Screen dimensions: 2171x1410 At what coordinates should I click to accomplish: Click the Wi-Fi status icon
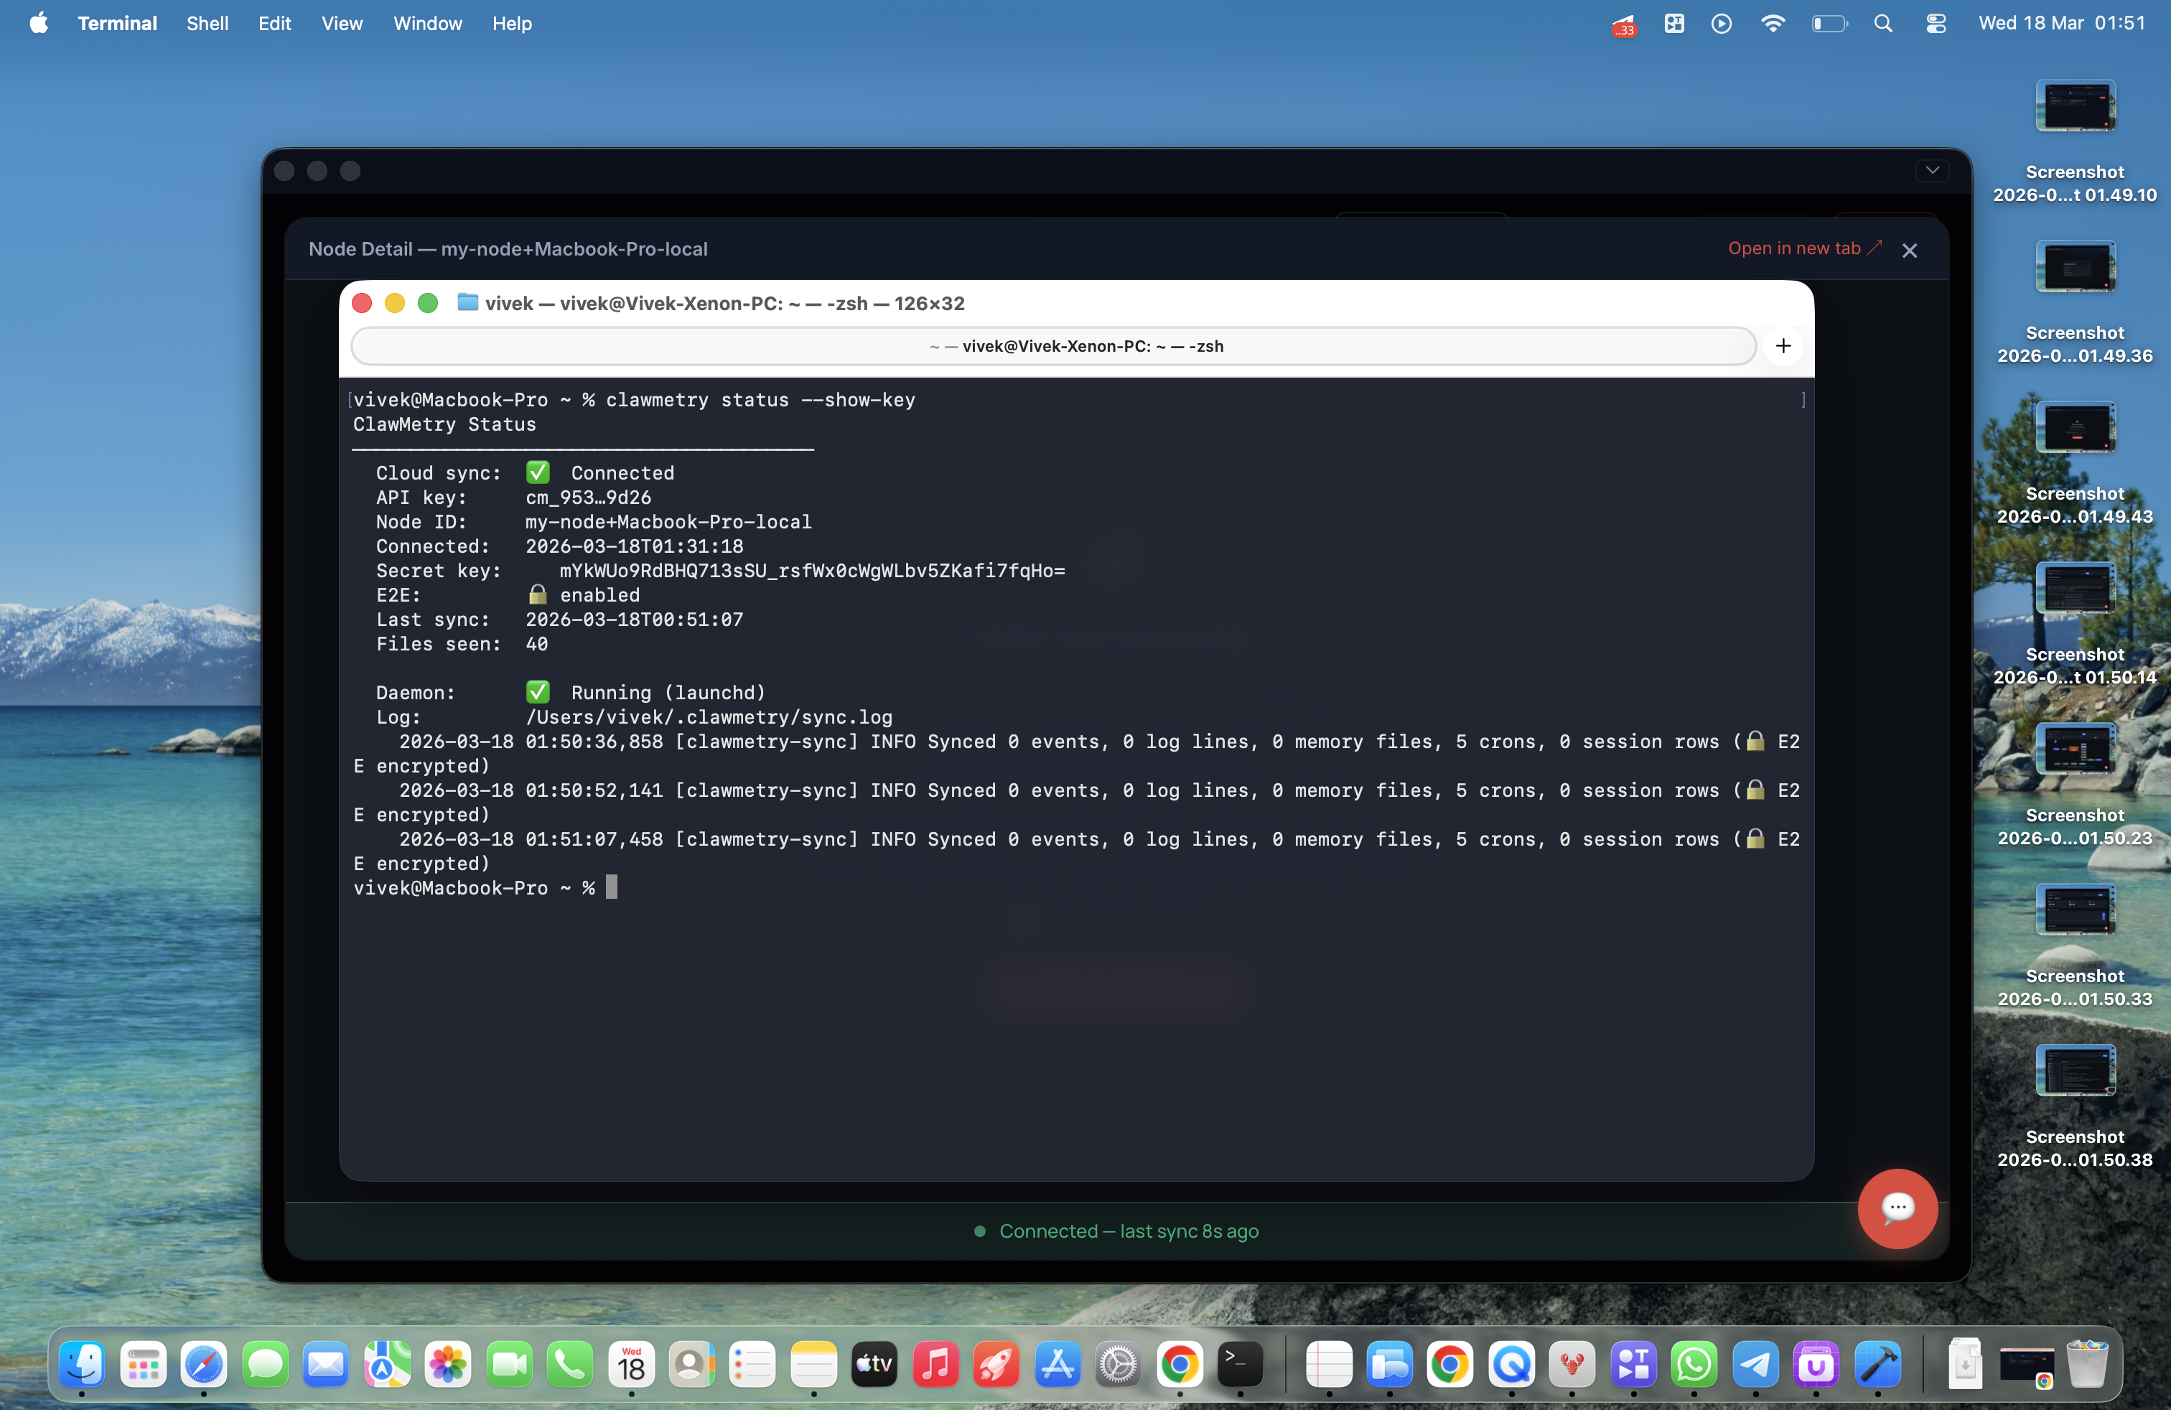1773,24
